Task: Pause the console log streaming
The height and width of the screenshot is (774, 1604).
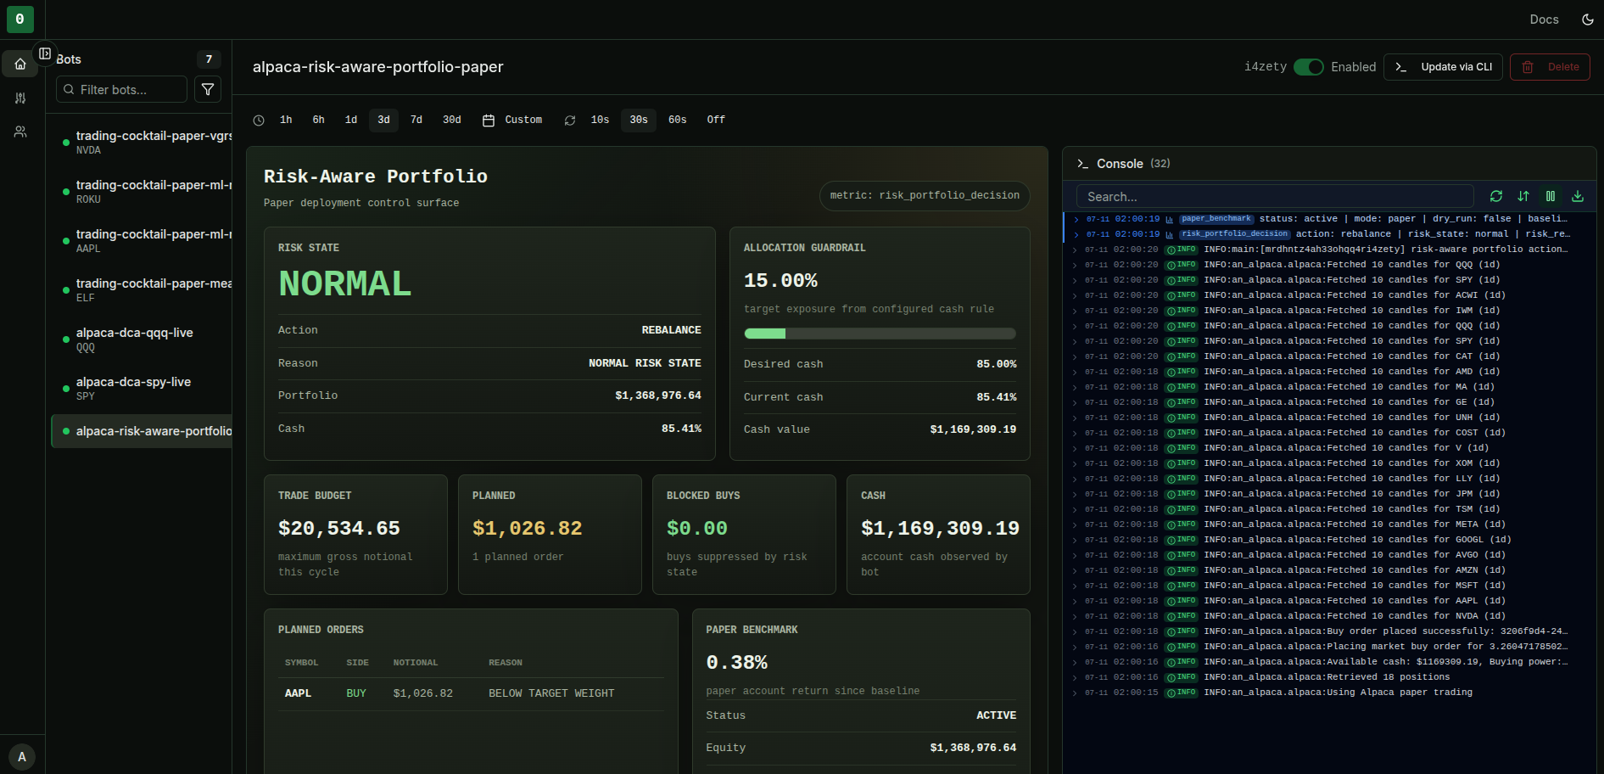Action: pos(1551,196)
